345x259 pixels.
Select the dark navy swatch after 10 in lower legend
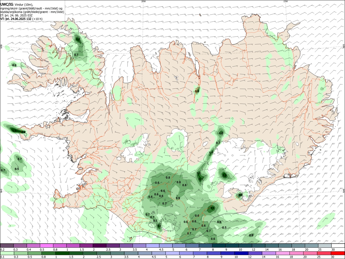241,253
